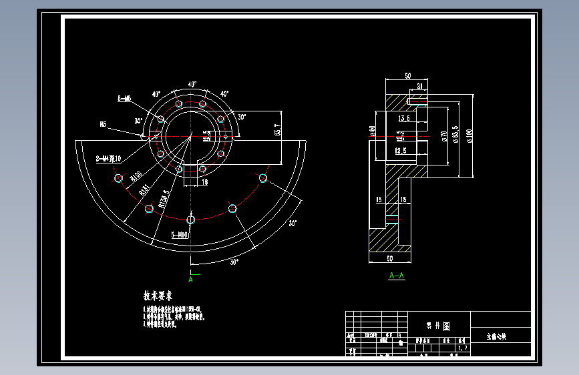
Task: Click the 13.5 dimension in section view
Action: tap(404, 118)
